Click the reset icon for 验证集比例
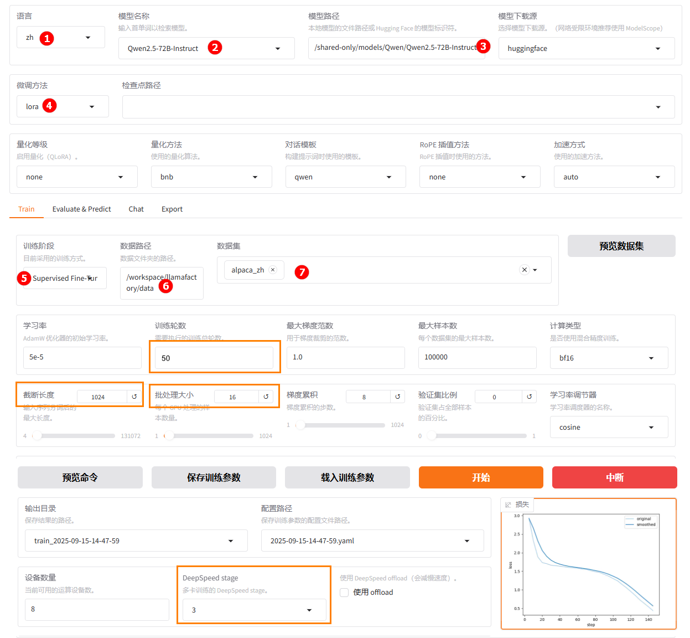The width and height of the screenshot is (690, 638). [529, 397]
